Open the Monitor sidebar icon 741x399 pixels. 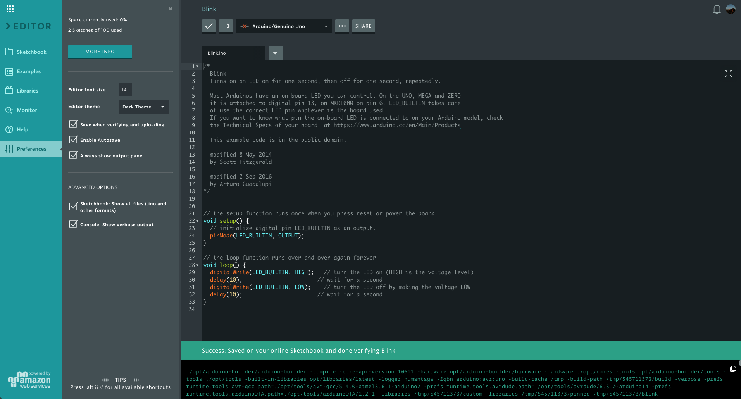point(10,110)
